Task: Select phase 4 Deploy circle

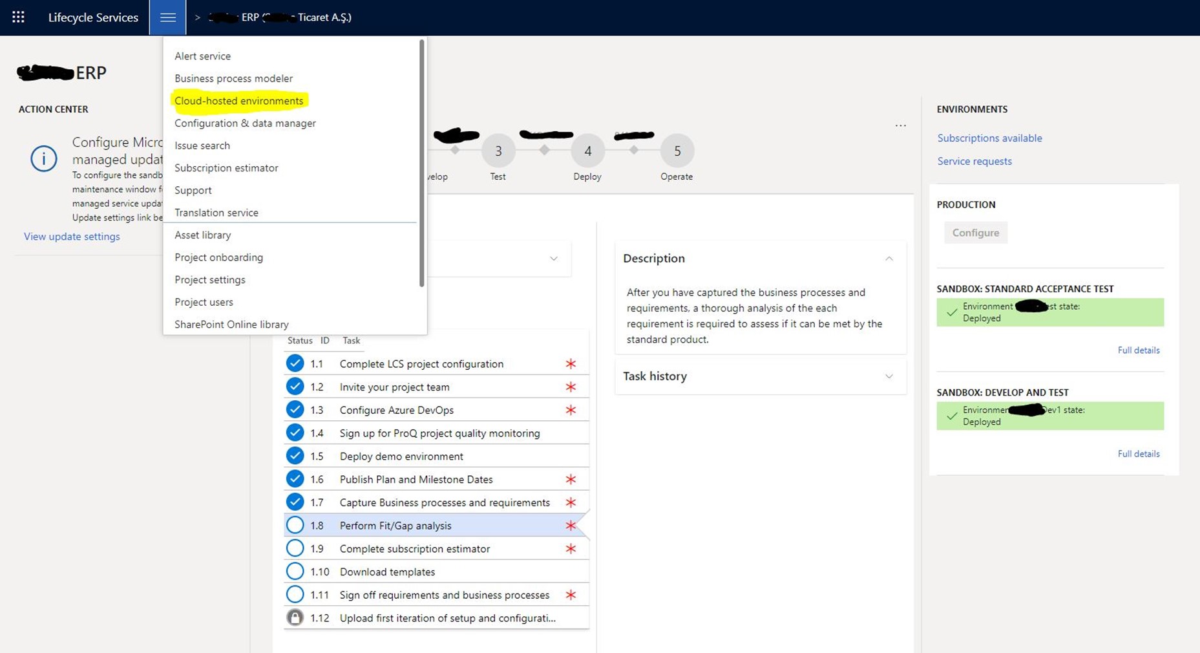Action: click(587, 151)
